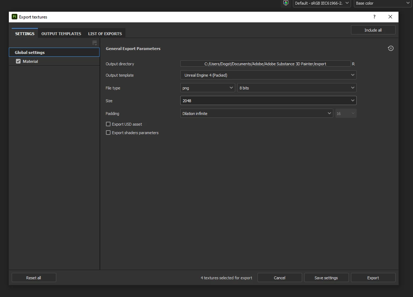
Task: Expand the Size 2048 dropdown
Action: [x=268, y=100]
